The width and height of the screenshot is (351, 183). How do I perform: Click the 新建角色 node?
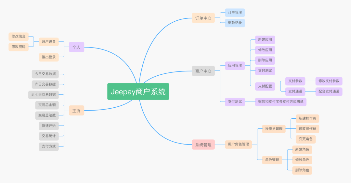click(x=302, y=149)
